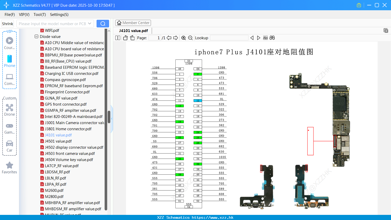Open the Drone category icon
Viewport: 391px width, 220px height.
(x=9, y=107)
